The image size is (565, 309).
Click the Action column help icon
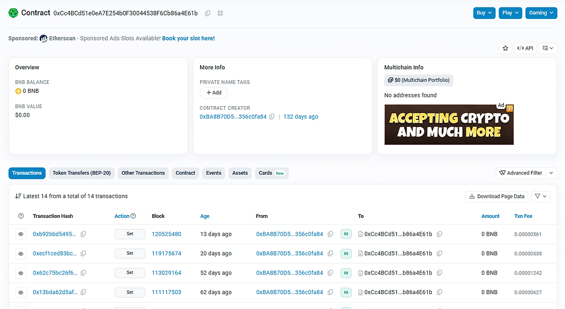point(133,216)
